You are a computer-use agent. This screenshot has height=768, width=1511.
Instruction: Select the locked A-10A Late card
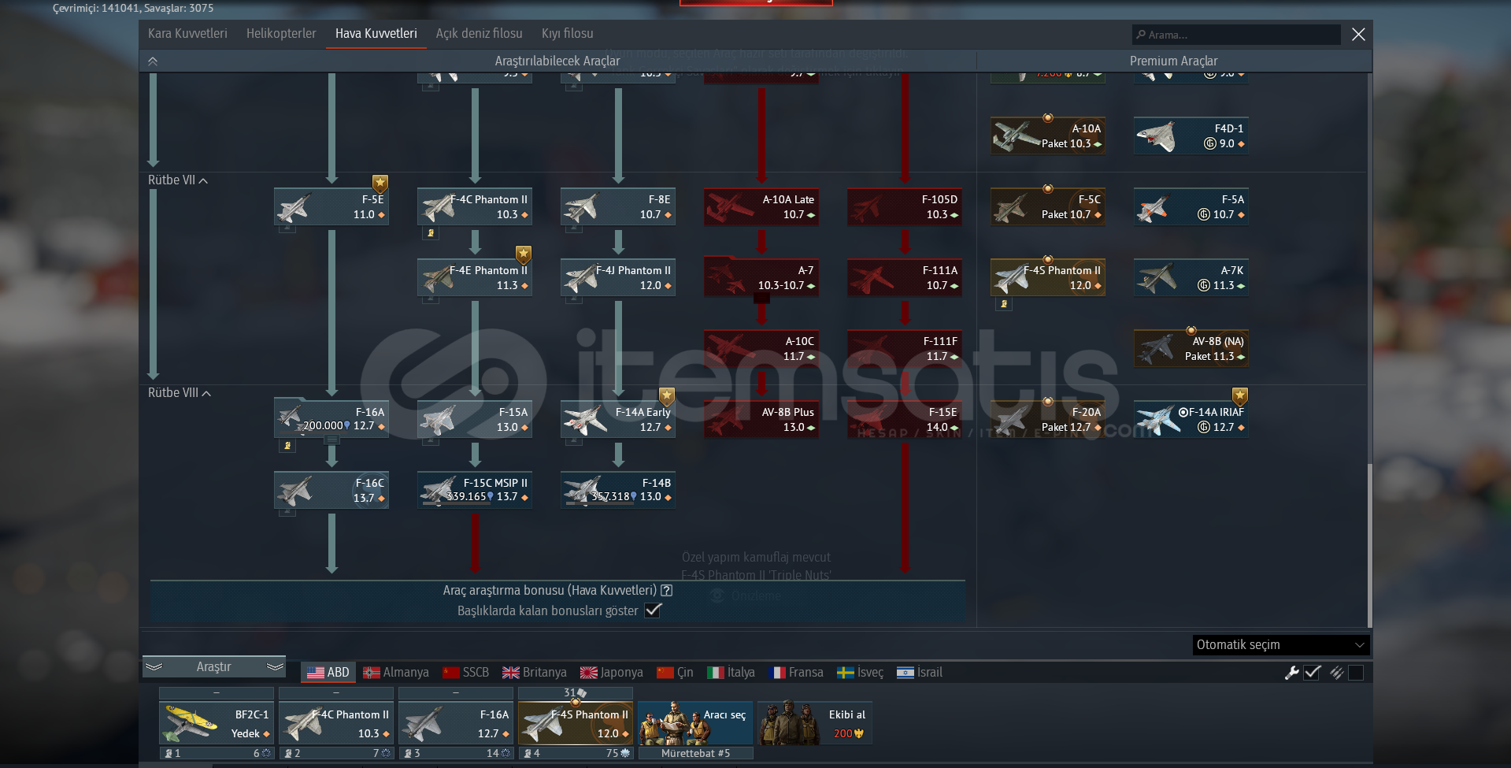click(x=761, y=206)
